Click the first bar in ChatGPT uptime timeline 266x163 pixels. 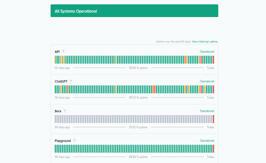click(x=55, y=89)
